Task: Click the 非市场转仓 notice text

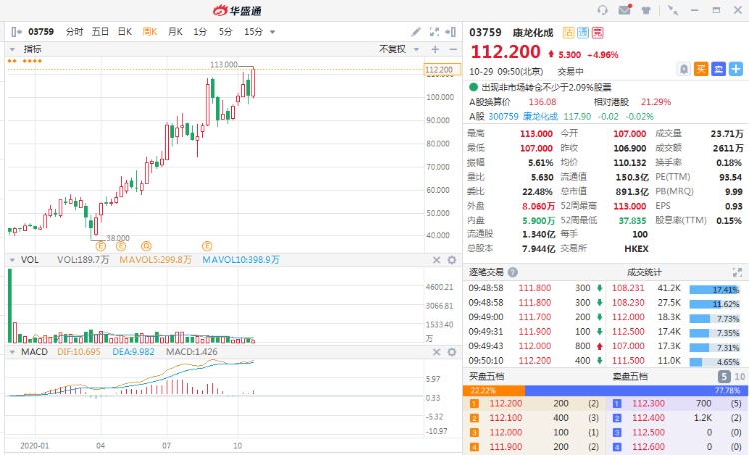Action: (546, 87)
